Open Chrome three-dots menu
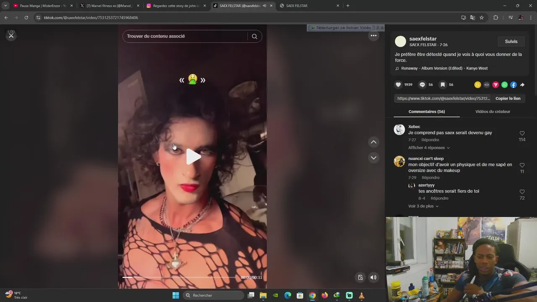Image resolution: width=537 pixels, height=302 pixels. click(x=531, y=18)
